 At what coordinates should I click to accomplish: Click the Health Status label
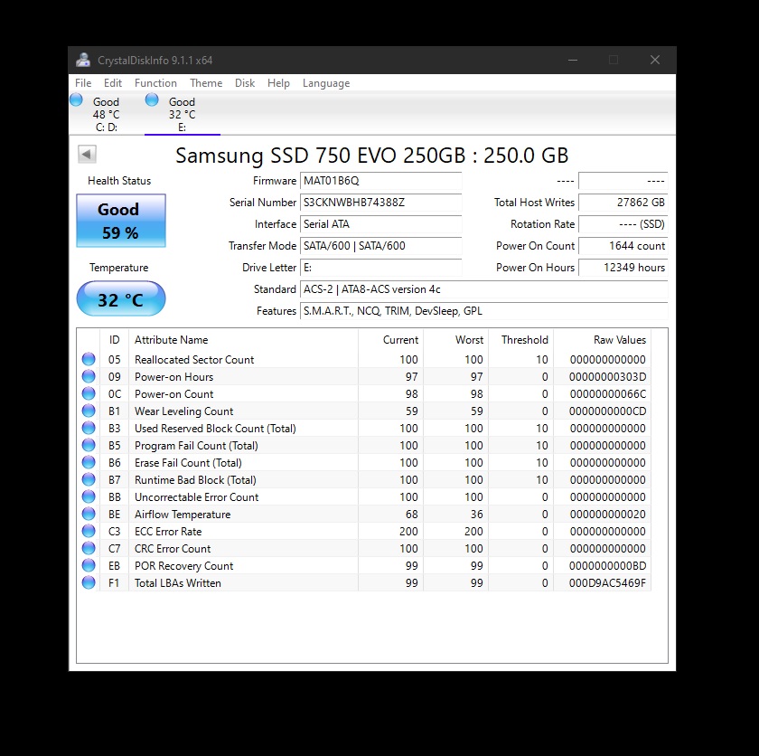click(x=119, y=181)
